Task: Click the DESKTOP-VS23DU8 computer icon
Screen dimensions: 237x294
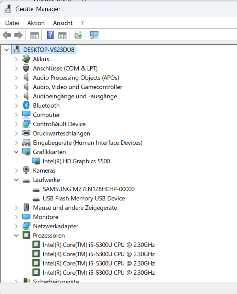Action: pyautogui.click(x=16, y=50)
